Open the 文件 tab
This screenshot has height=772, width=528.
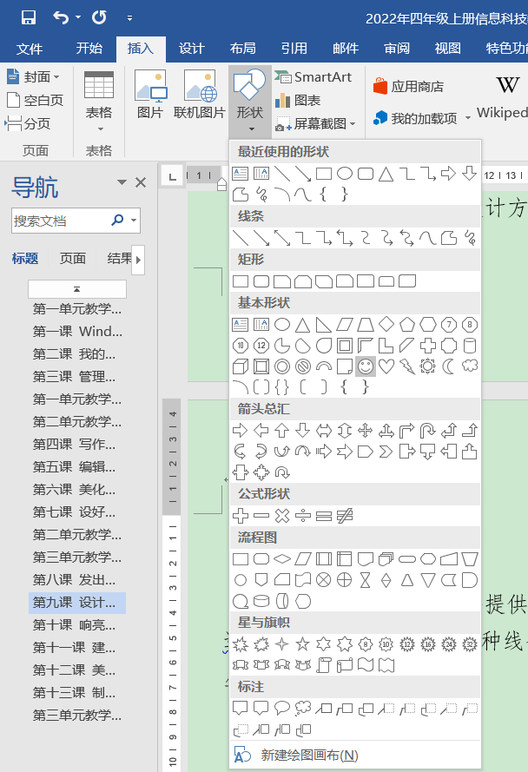point(30,49)
